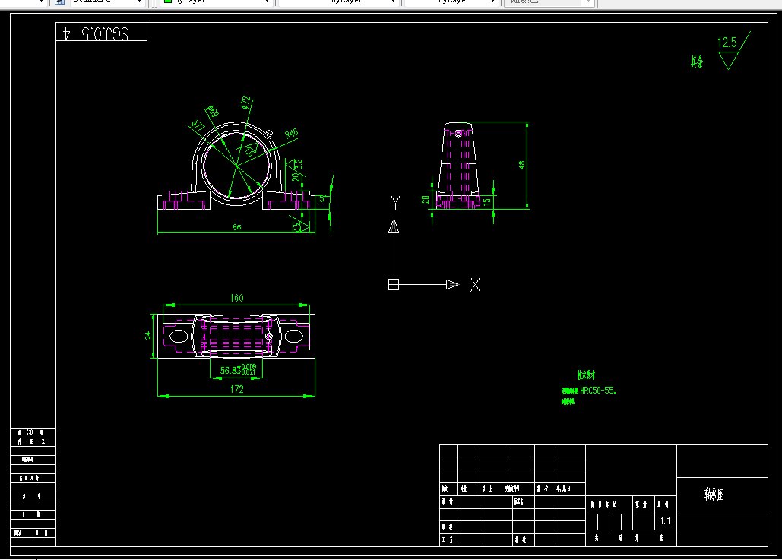Select the 48 height dimension text
Image resolution: width=782 pixels, height=560 pixels.
(x=522, y=165)
